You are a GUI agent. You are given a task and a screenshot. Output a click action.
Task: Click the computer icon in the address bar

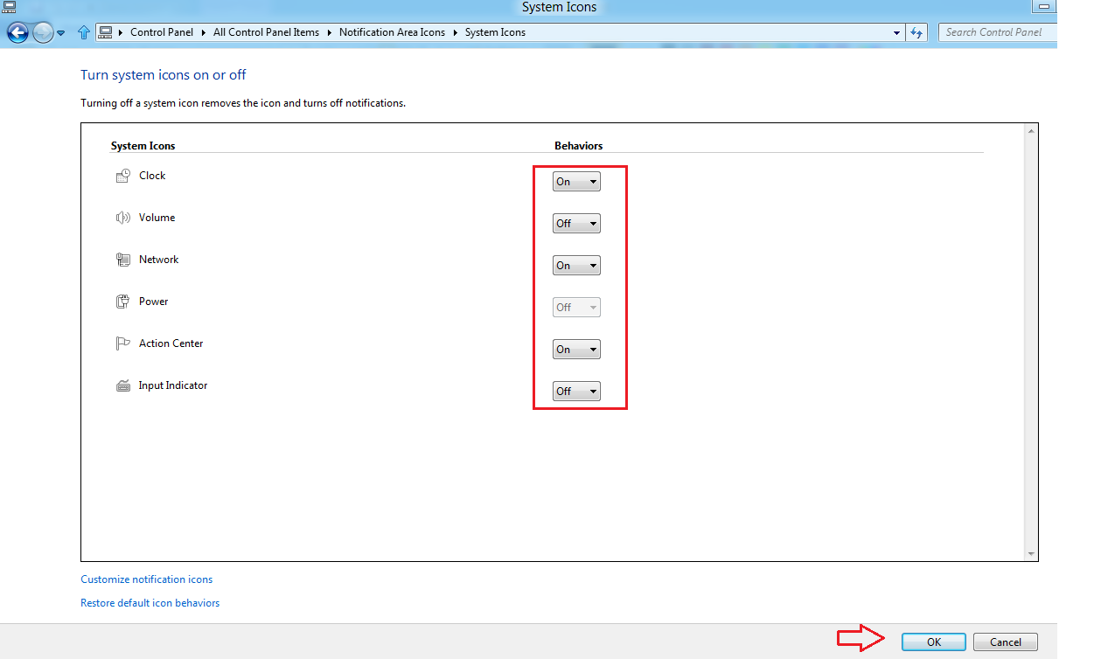tap(105, 31)
